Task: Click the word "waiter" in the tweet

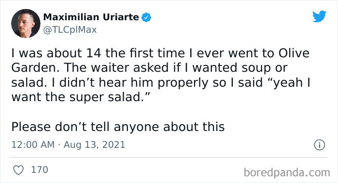Action: pos(110,67)
